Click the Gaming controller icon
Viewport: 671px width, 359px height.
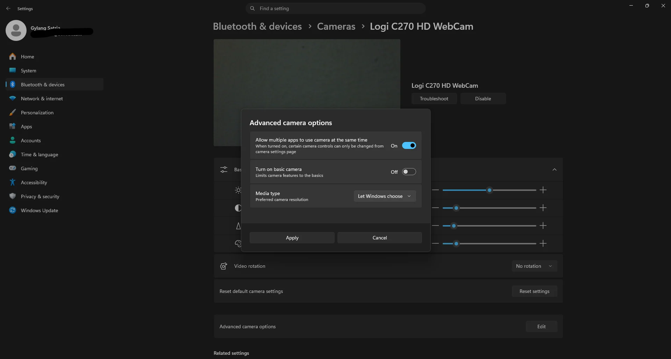[13, 168]
